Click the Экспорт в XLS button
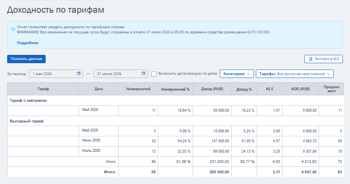The width and height of the screenshot is (350, 184). coord(323,59)
